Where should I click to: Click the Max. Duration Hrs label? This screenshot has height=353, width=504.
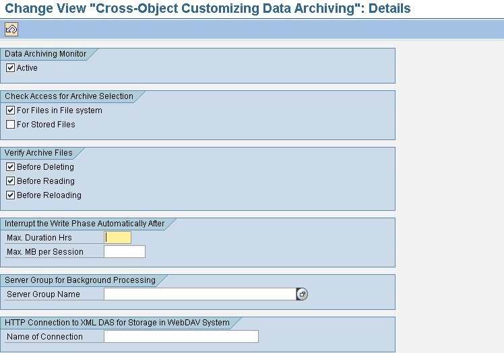click(39, 238)
